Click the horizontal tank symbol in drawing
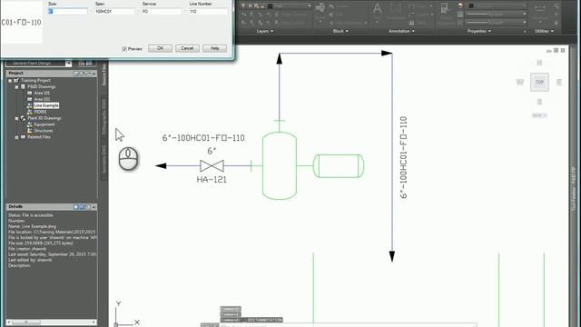The image size is (581, 327). (x=339, y=165)
